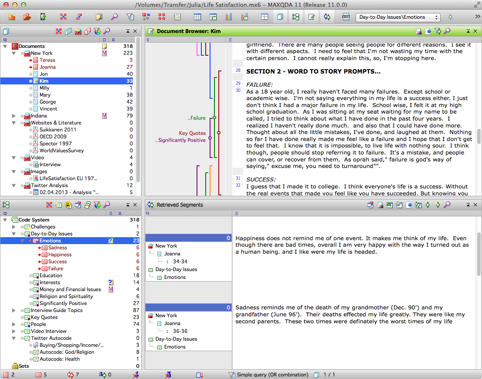
Task: Collapse the Websites & Literature group
Action: tap(14, 123)
